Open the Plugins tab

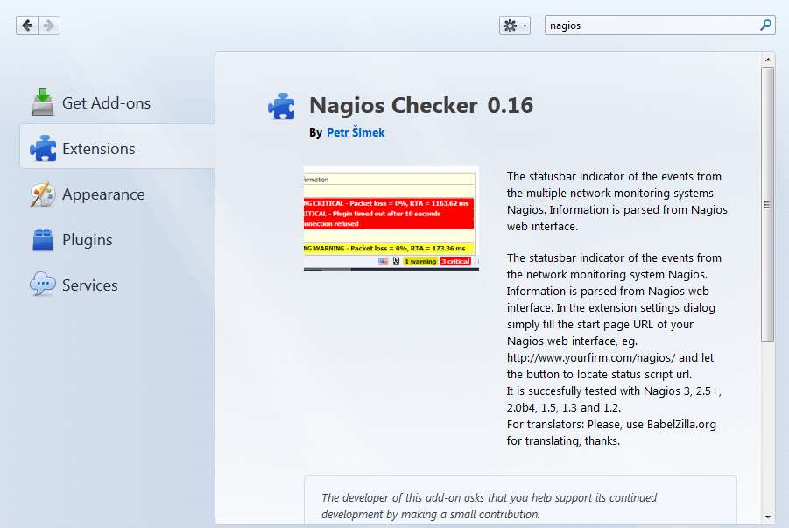click(87, 240)
